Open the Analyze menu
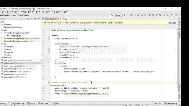This screenshot has width=189, height=106. [24, 12]
